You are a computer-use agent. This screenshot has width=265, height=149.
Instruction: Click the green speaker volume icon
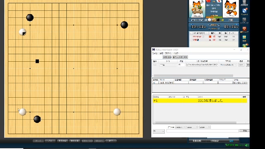[247, 145]
